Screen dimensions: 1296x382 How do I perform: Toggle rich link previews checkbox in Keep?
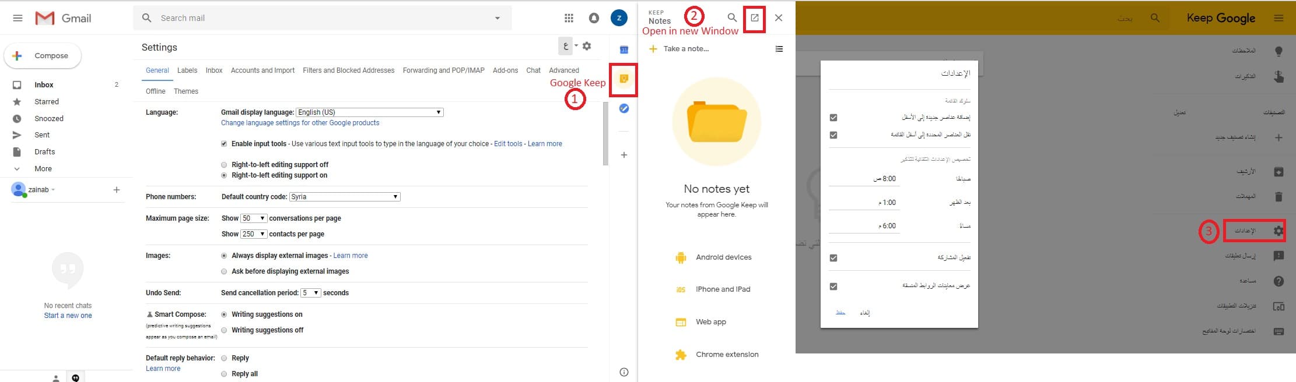833,286
